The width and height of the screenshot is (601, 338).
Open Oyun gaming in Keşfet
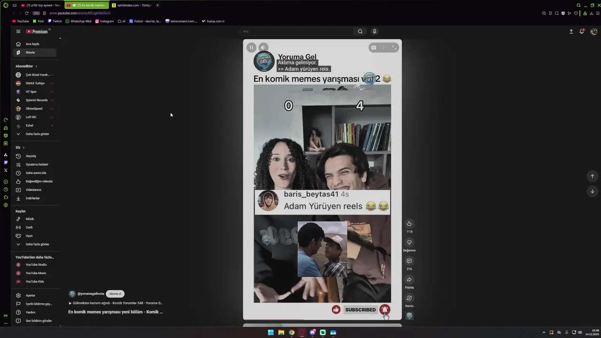[x=34, y=236]
